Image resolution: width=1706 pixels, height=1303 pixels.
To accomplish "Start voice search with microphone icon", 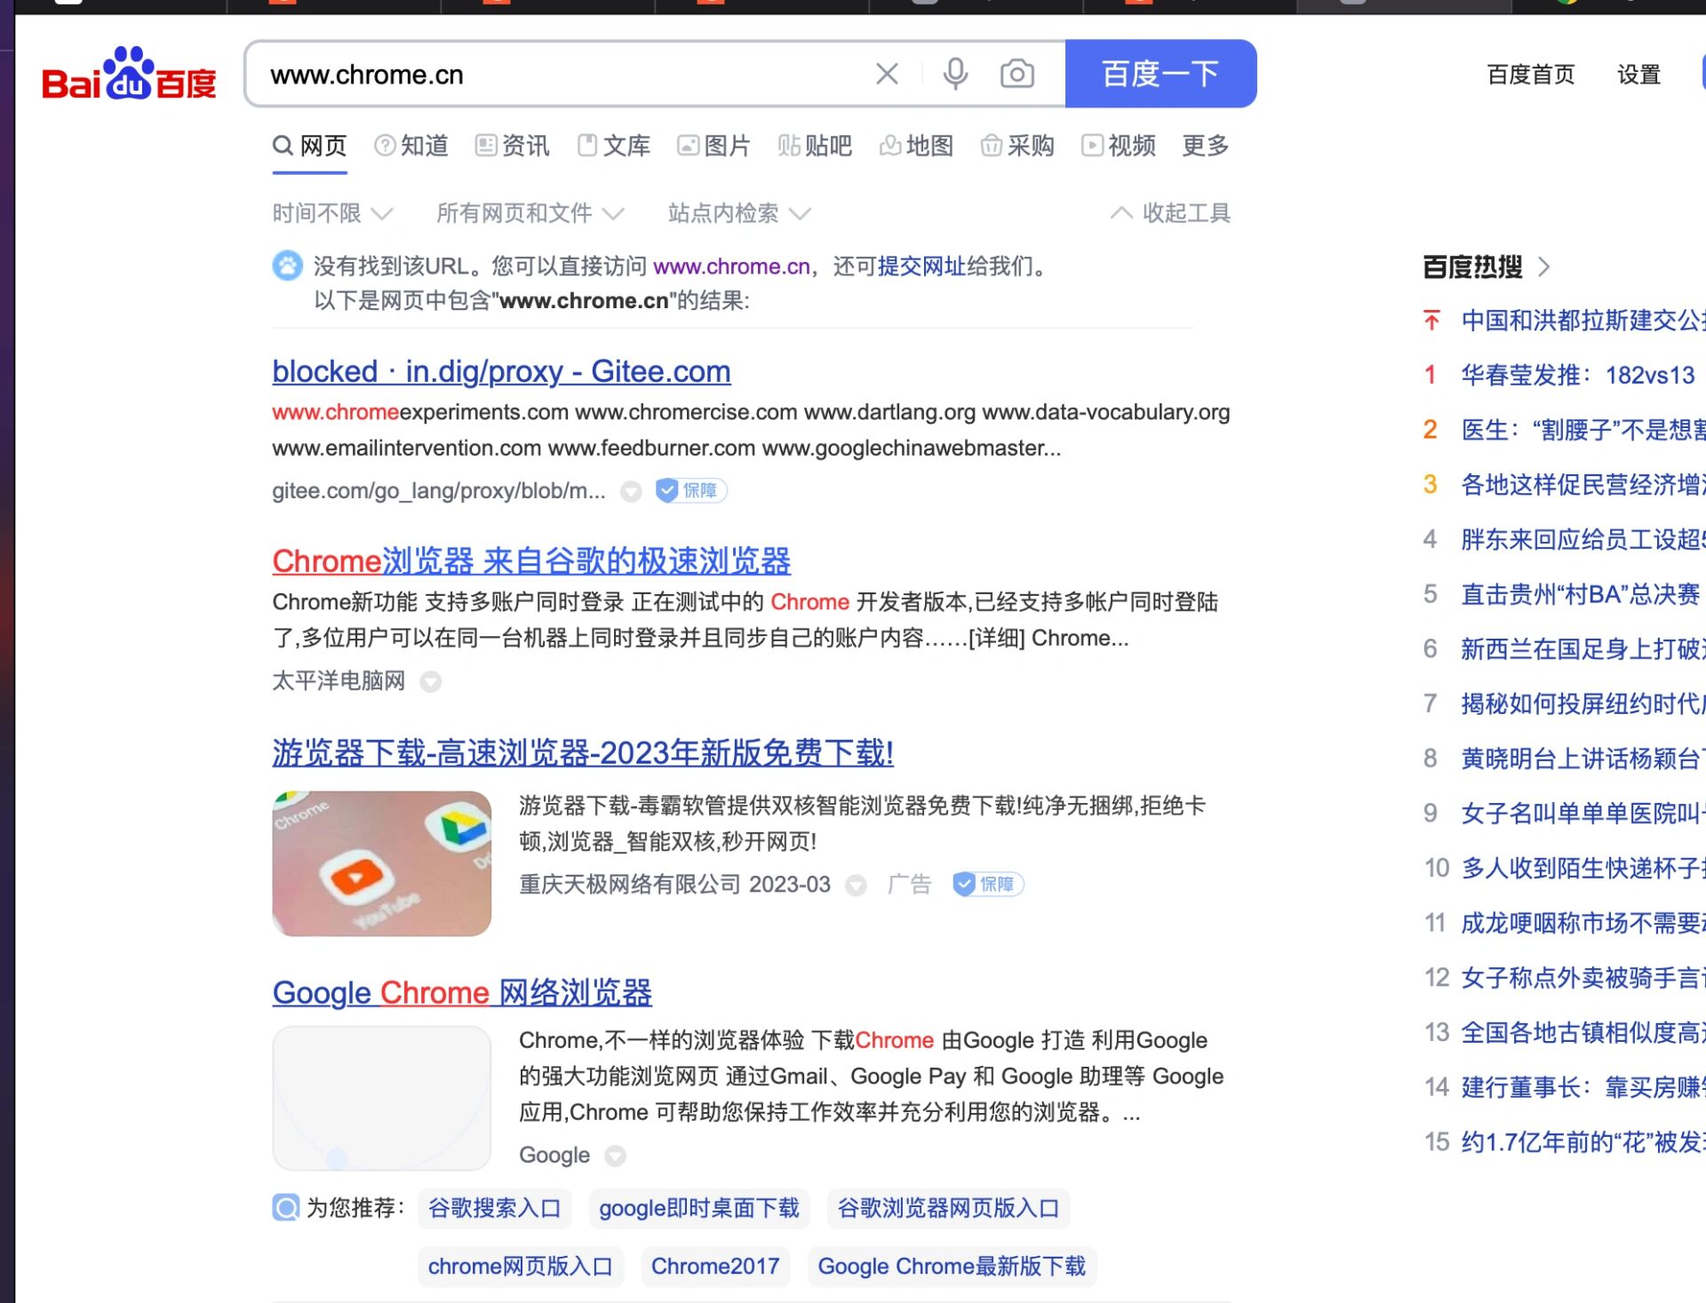I will point(955,74).
